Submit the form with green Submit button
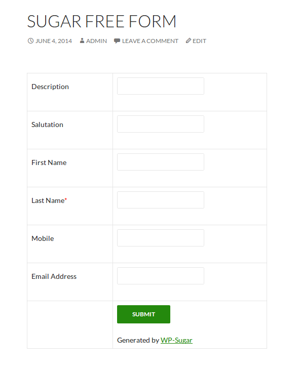This screenshot has width=298, height=372. [x=143, y=314]
